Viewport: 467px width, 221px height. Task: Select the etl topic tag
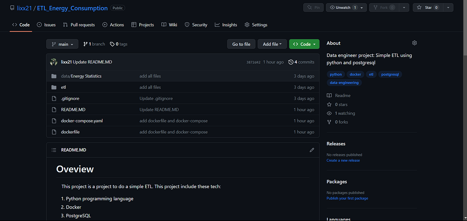pos(371,74)
